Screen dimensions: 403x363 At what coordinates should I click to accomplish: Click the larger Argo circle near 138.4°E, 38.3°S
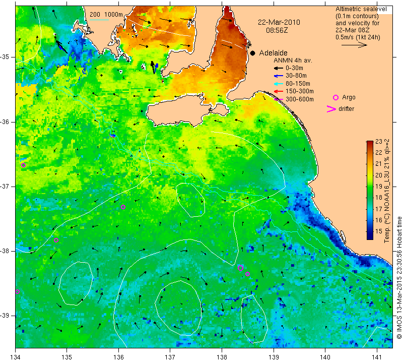pos(241,268)
